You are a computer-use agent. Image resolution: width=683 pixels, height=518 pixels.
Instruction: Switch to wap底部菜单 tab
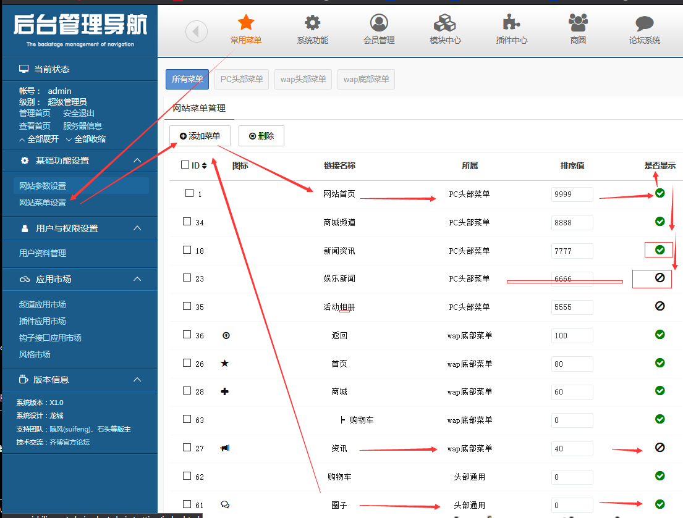[x=366, y=79]
